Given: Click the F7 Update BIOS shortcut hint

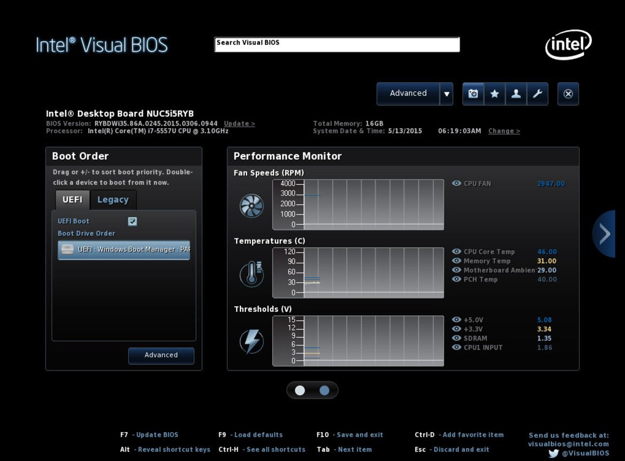Looking at the screenshot, I should (x=149, y=435).
